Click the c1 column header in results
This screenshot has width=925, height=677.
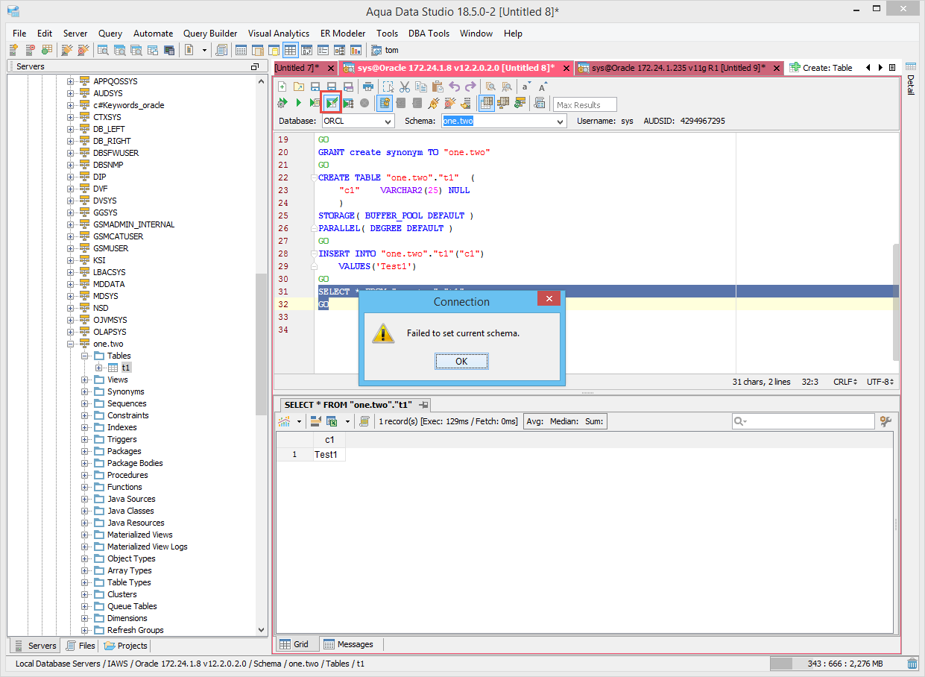point(329,440)
